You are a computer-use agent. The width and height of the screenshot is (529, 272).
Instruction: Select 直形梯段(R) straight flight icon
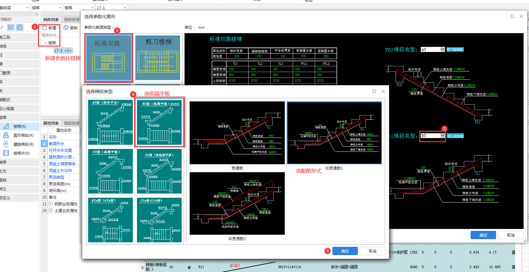(x=6, y=135)
